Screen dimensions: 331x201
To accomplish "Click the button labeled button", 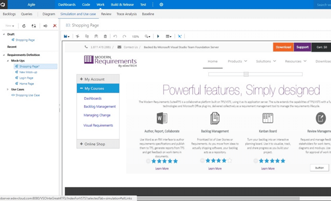I will (319, 168).
